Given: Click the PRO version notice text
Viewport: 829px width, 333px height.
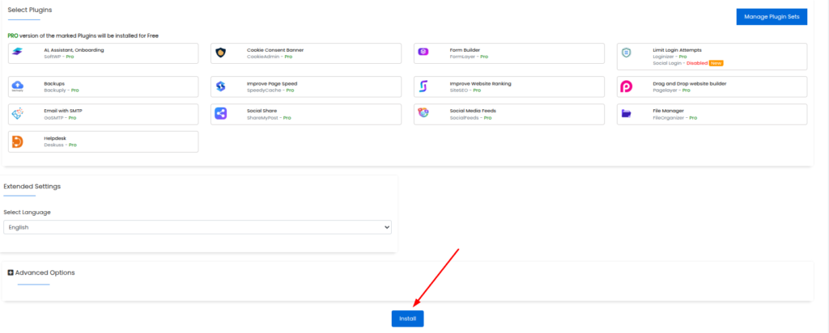Looking at the screenshot, I should (x=83, y=36).
